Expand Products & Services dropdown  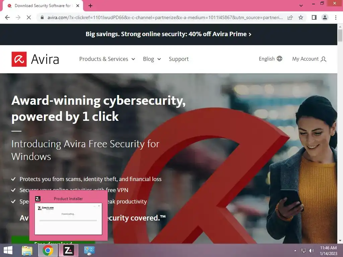coord(107,59)
